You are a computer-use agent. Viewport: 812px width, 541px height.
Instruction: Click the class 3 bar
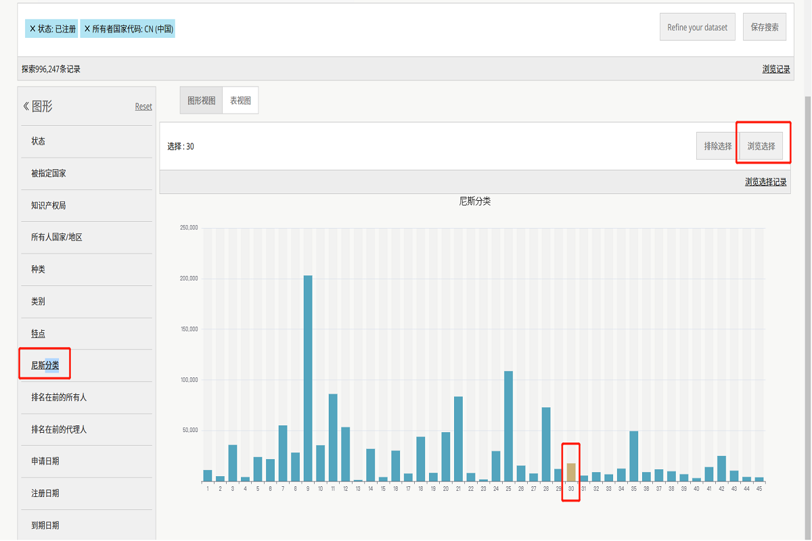233,463
